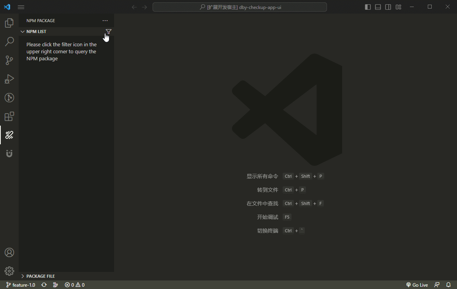Click the synchronize changes status icon

click(x=44, y=285)
